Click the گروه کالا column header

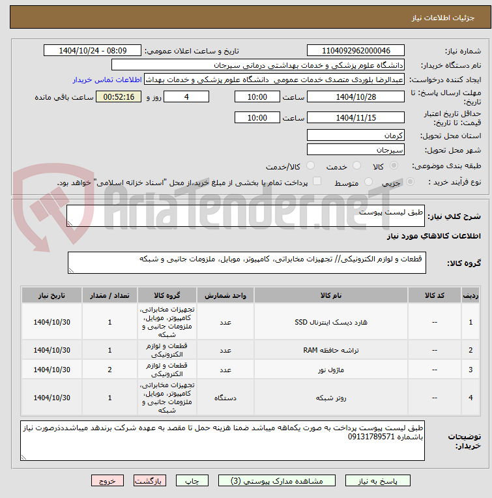coord(167,295)
